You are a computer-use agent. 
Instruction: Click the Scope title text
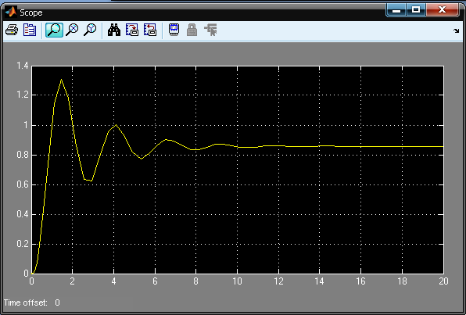point(31,13)
